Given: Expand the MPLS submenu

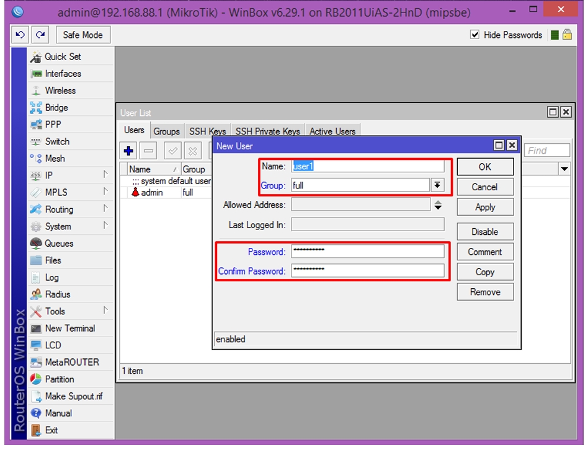Looking at the screenshot, I should coord(105,192).
